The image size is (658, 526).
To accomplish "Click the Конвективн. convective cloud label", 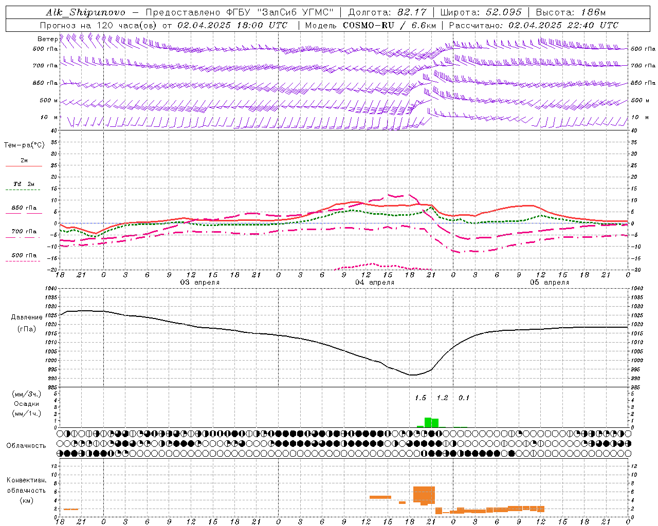I will (27, 480).
